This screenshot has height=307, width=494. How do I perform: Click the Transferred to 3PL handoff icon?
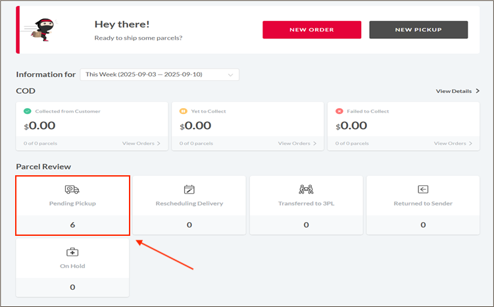click(x=306, y=190)
